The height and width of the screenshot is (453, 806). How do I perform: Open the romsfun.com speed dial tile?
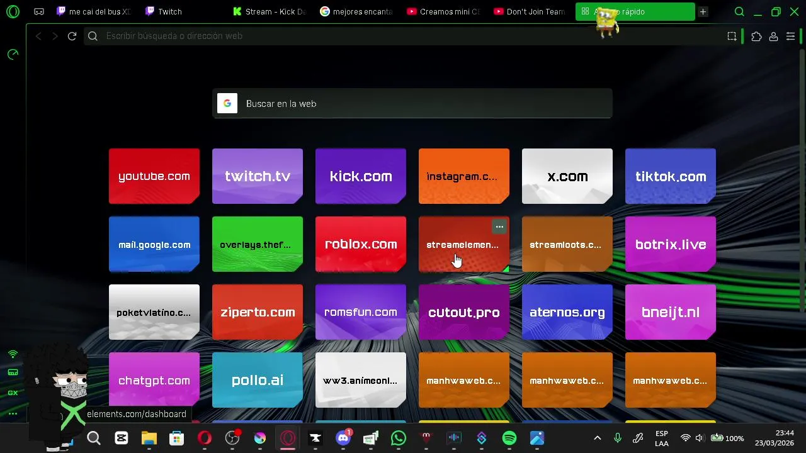[361, 312]
